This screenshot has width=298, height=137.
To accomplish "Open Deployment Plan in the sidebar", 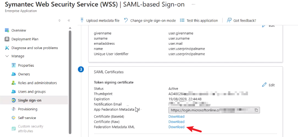I will [x=25, y=39].
